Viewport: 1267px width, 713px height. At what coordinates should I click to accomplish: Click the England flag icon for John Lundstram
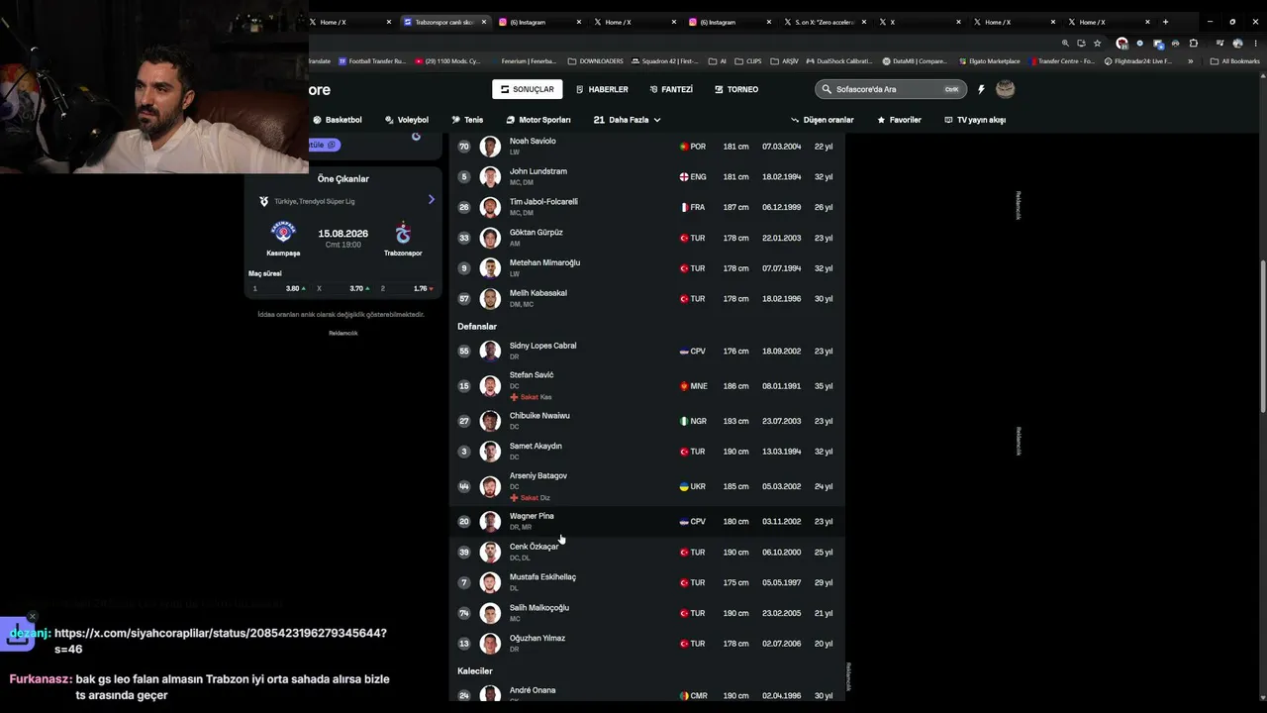point(683,177)
